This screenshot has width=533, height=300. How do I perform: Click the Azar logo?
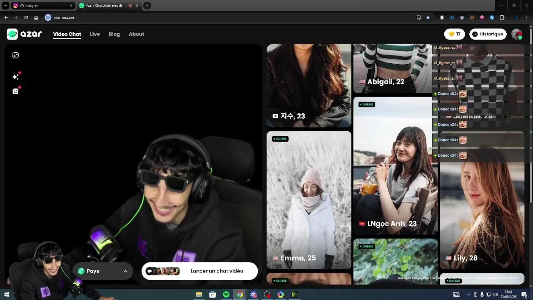(x=24, y=34)
